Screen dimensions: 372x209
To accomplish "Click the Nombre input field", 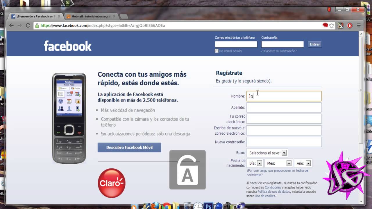I will [284, 96].
